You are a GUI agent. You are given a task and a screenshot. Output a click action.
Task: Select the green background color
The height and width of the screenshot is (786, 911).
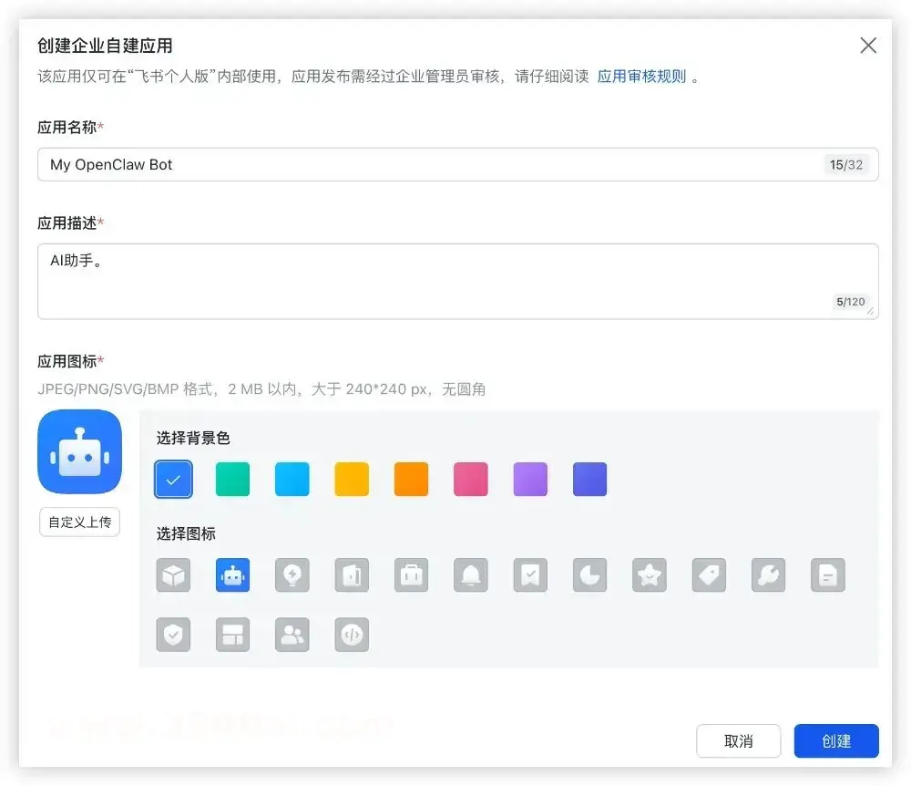(232, 479)
